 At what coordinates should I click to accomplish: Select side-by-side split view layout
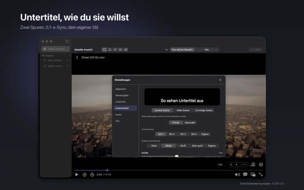(110, 50)
